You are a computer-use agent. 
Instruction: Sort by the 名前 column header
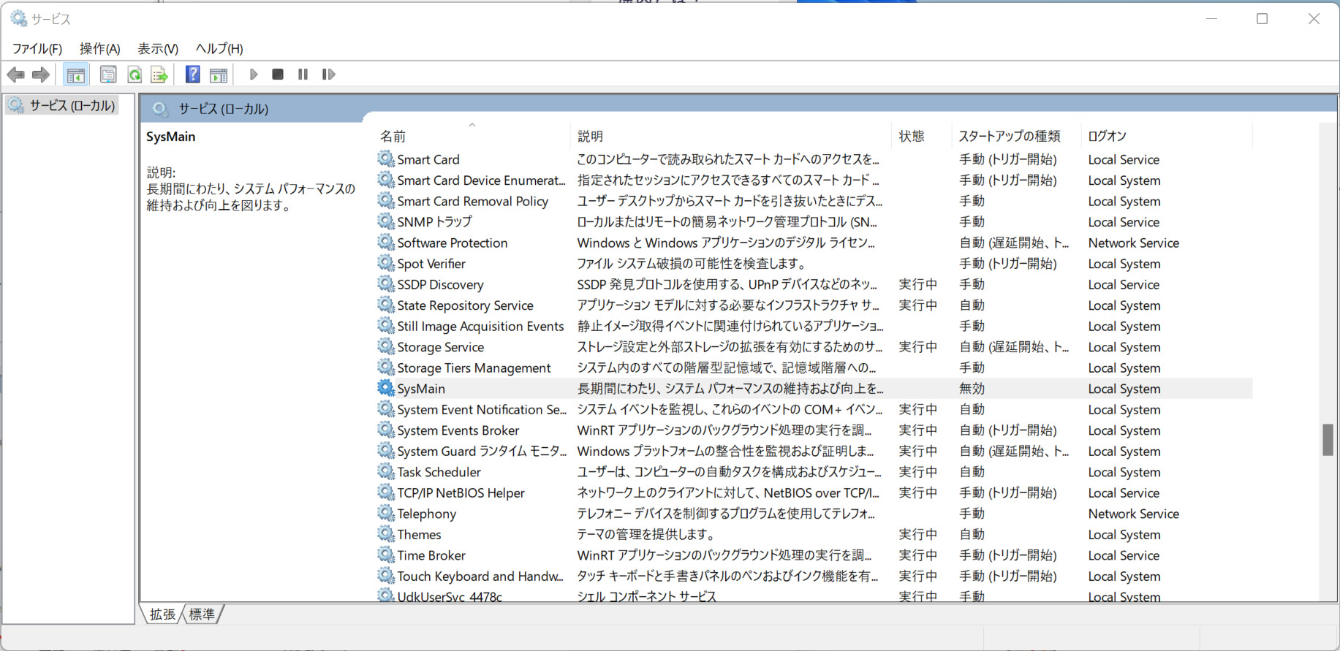[474, 136]
